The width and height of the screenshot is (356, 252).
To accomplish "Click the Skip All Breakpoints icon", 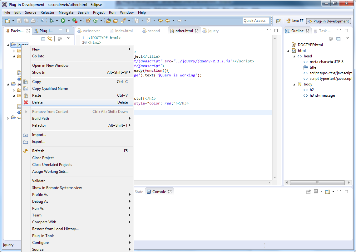I will (x=42, y=21).
